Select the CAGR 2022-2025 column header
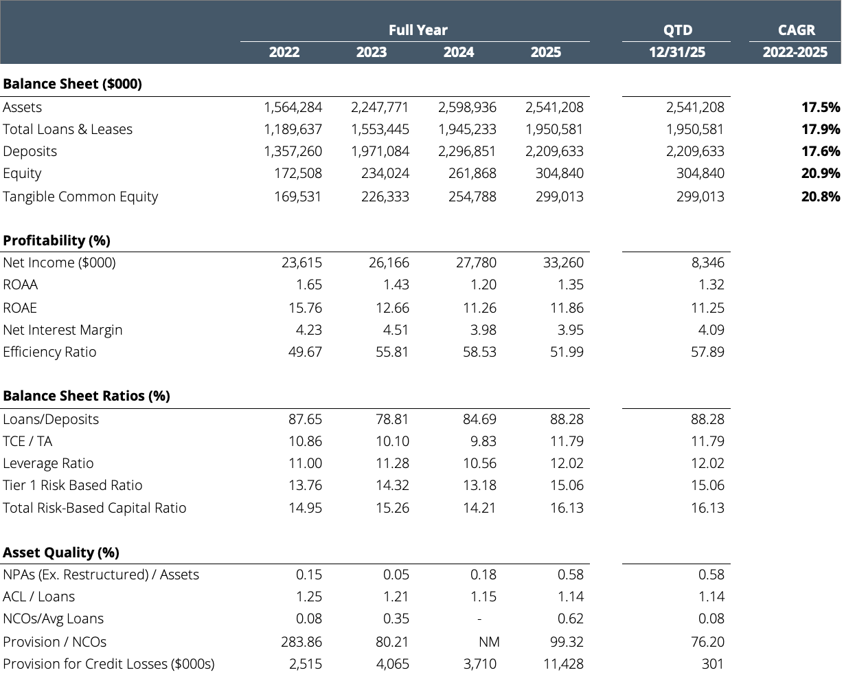Image resolution: width=844 pixels, height=679 pixels. click(x=795, y=52)
